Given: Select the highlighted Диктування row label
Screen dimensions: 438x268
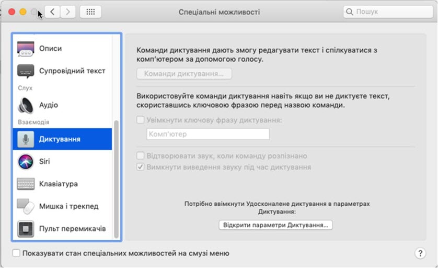Looking at the screenshot, I should pos(60,139).
